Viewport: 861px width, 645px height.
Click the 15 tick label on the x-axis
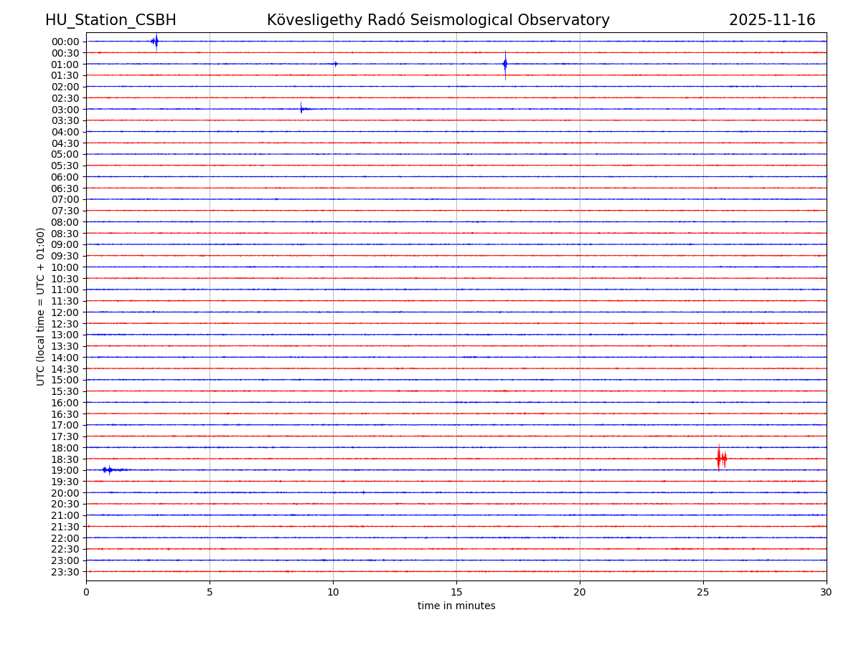coord(456,593)
